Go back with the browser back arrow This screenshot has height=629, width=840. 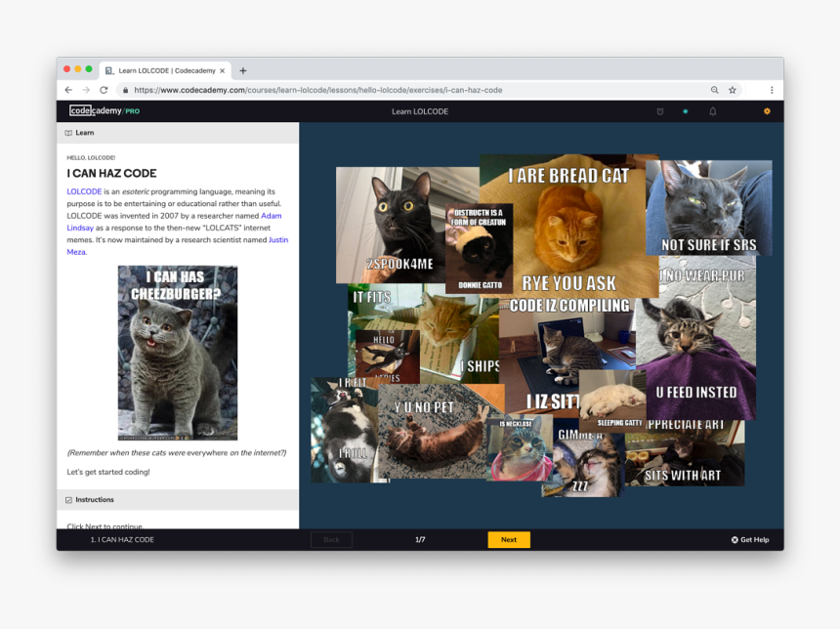[x=68, y=90]
